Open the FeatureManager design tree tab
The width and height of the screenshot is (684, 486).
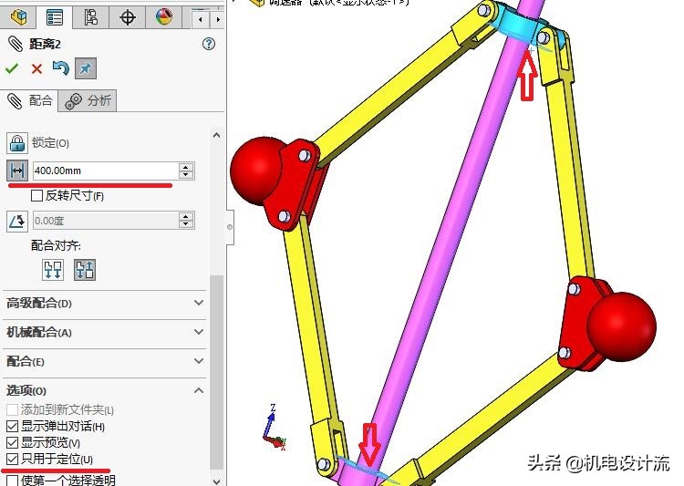(18, 17)
